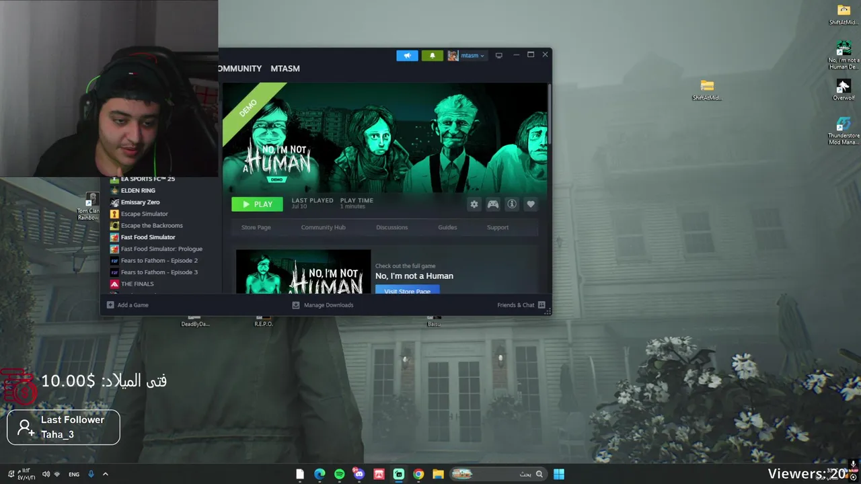The image size is (861, 484).
Task: Expand hidden tray icons chevron
Action: (x=105, y=474)
